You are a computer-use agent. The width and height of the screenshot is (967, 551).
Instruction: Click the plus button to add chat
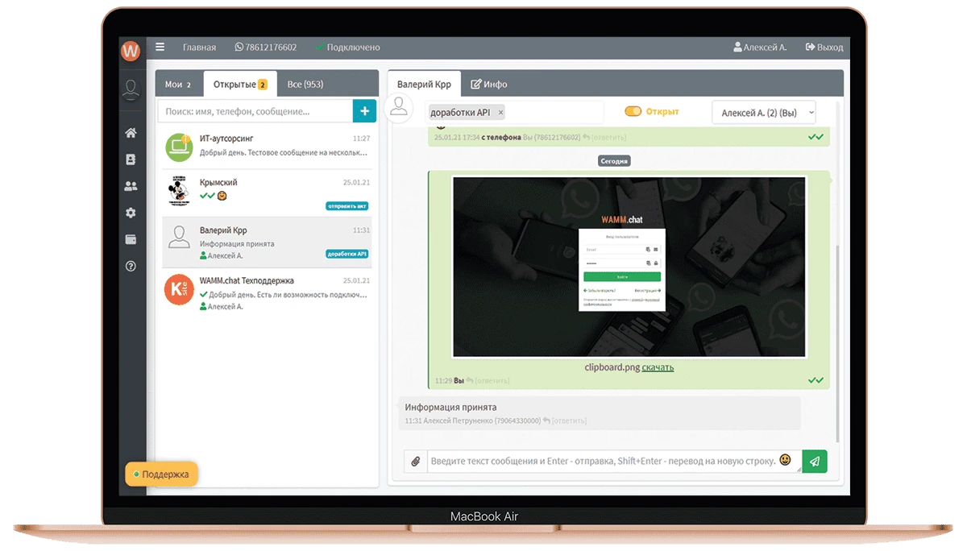[x=364, y=111]
